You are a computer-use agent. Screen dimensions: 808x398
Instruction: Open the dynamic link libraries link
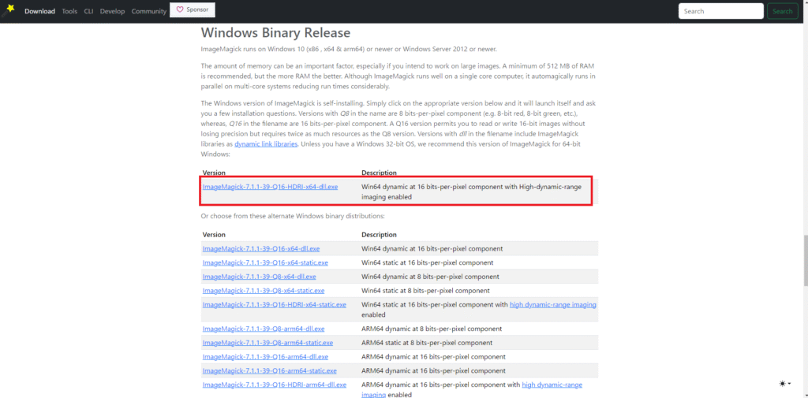[x=266, y=144]
